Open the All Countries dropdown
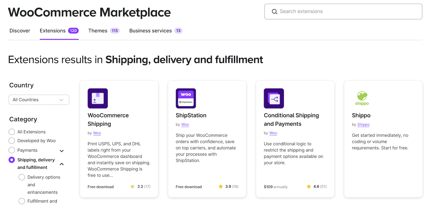Image resolution: width=428 pixels, height=205 pixels. (39, 99)
